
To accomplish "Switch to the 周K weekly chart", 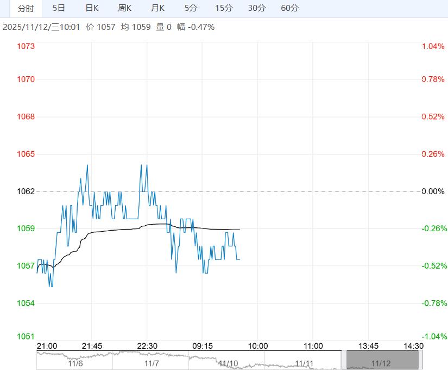I will pos(125,8).
